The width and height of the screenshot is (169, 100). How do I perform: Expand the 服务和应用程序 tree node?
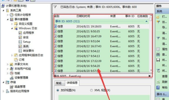pos(4,91)
